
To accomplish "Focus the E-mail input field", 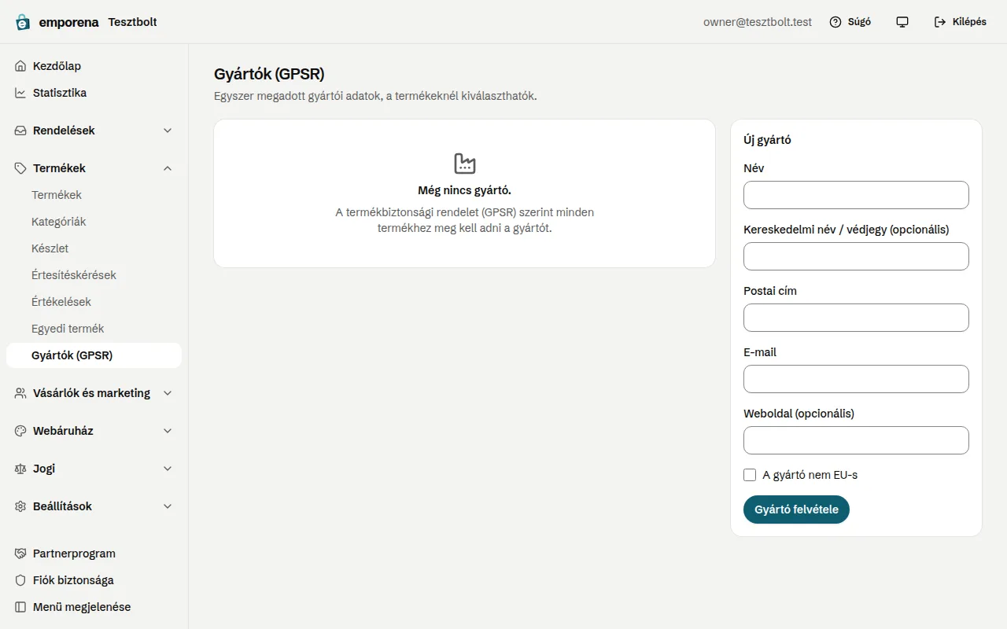I will [x=856, y=379].
